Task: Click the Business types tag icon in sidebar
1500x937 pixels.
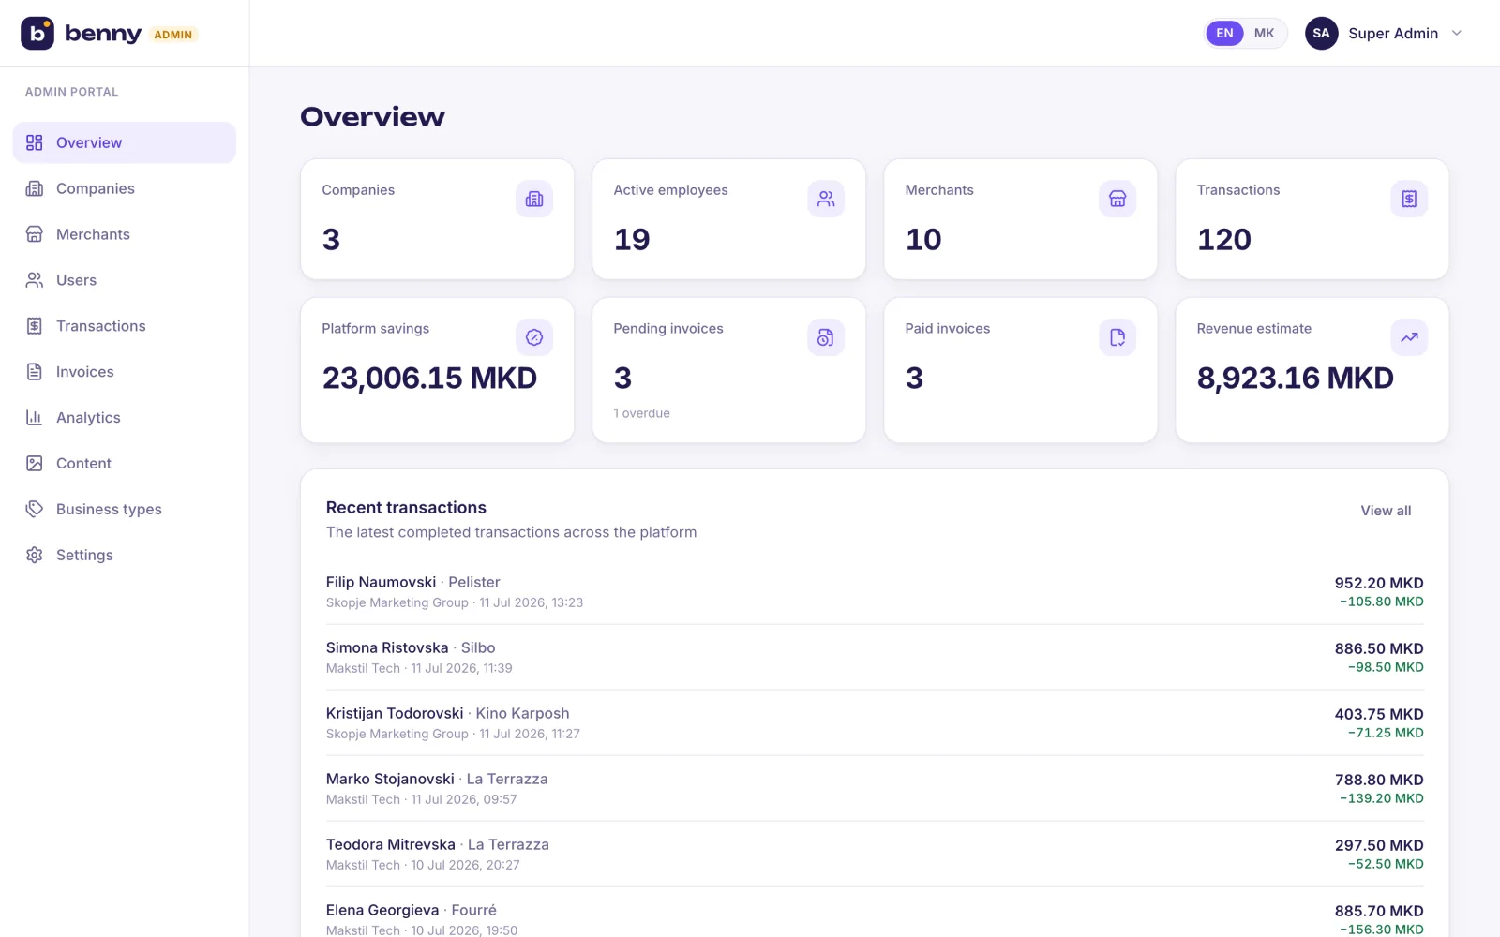Action: point(35,509)
